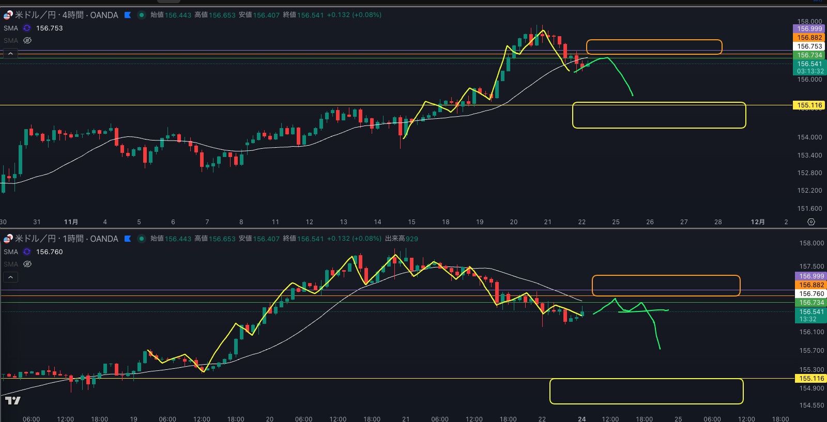This screenshot has height=422, width=827.
Task: Click the green market status dot on upper chart
Action: click(141, 15)
